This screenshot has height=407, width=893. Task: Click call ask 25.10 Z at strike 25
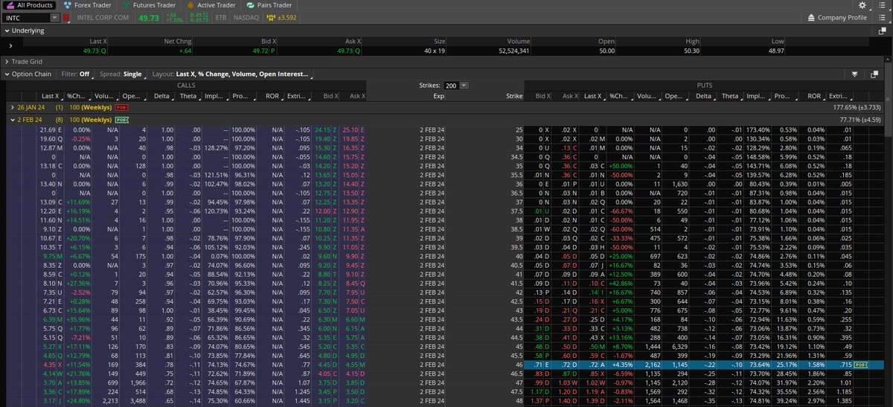coord(353,130)
